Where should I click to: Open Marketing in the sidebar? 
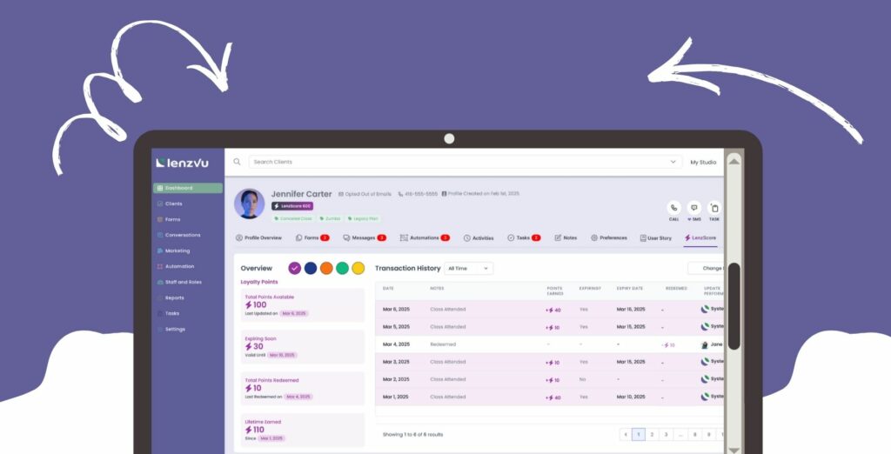pyautogui.click(x=177, y=250)
